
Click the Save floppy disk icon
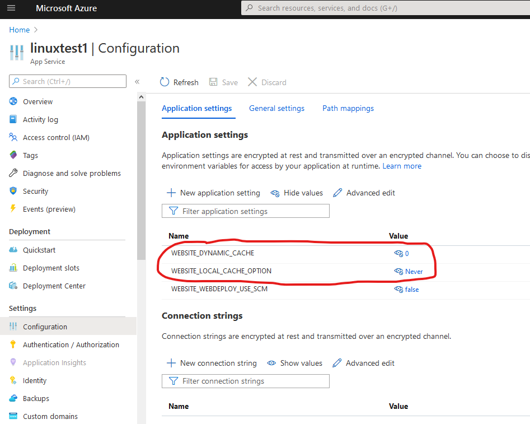213,82
